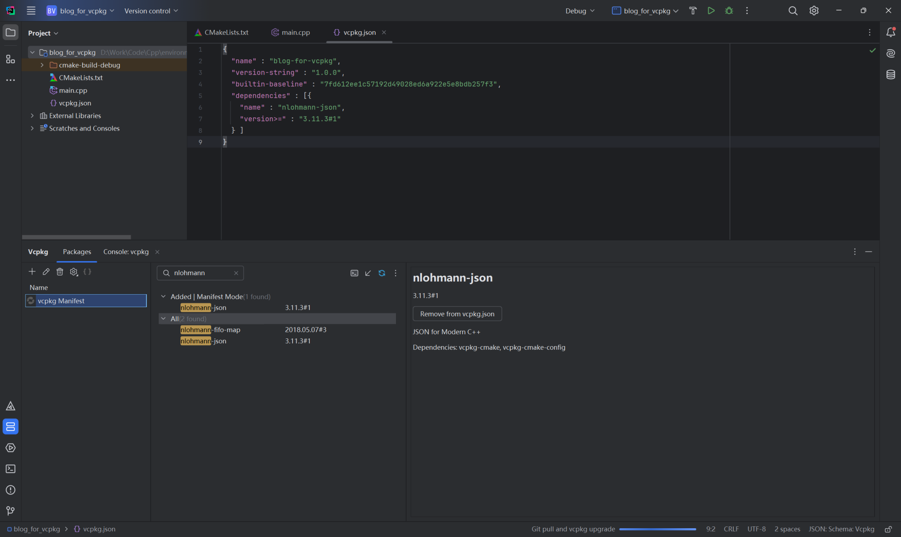The image size is (901, 537).
Task: Refresh packages with the blue sync icon
Action: (x=381, y=273)
